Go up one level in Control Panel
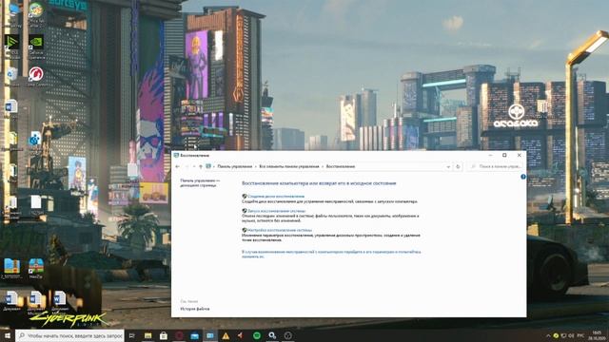This screenshot has height=342, width=609. tap(201, 167)
